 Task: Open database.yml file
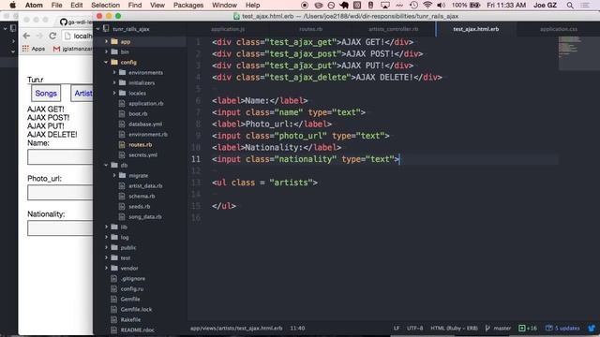pos(145,125)
